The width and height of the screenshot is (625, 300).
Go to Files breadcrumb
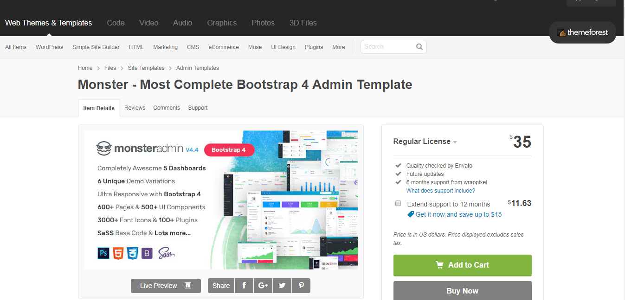(110, 68)
